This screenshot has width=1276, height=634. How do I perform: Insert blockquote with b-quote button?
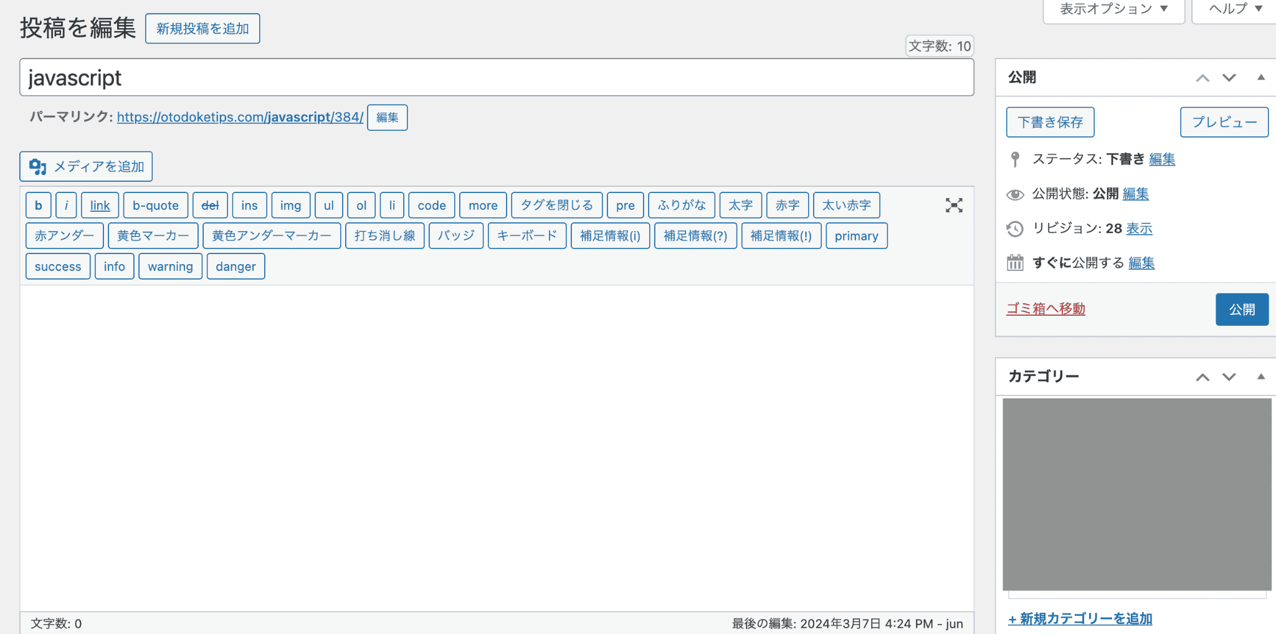click(x=156, y=206)
